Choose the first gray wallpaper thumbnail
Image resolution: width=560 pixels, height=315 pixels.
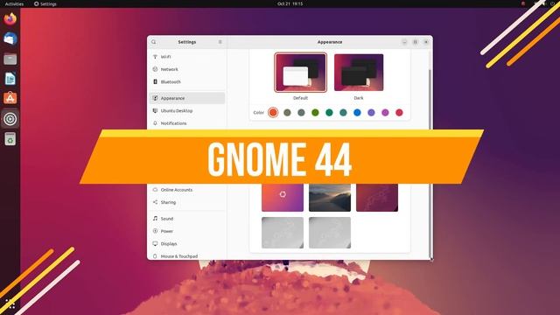[x=283, y=233]
